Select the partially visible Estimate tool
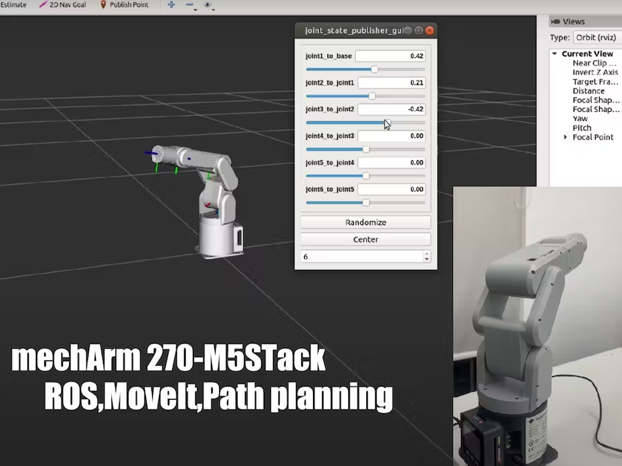 point(13,5)
